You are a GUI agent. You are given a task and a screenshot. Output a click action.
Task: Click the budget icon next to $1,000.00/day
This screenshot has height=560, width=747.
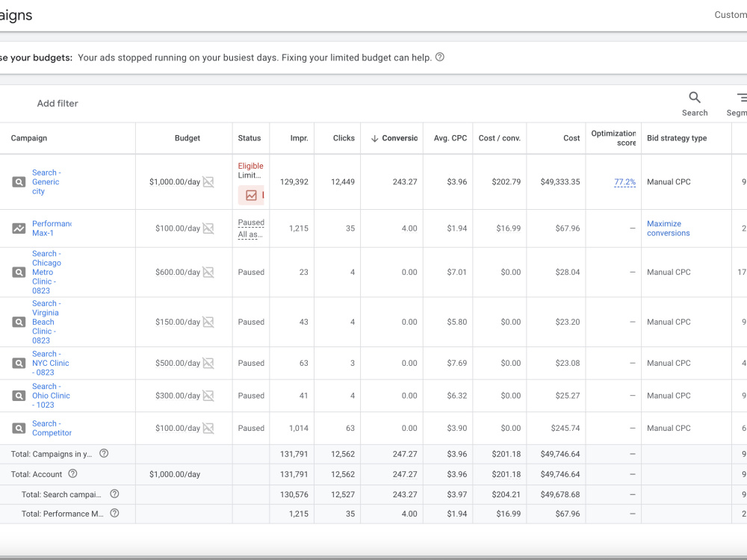(208, 182)
